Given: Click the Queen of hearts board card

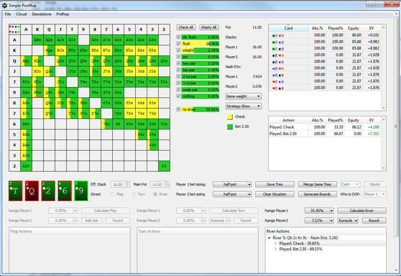Looking at the screenshot, I should (x=32, y=191).
